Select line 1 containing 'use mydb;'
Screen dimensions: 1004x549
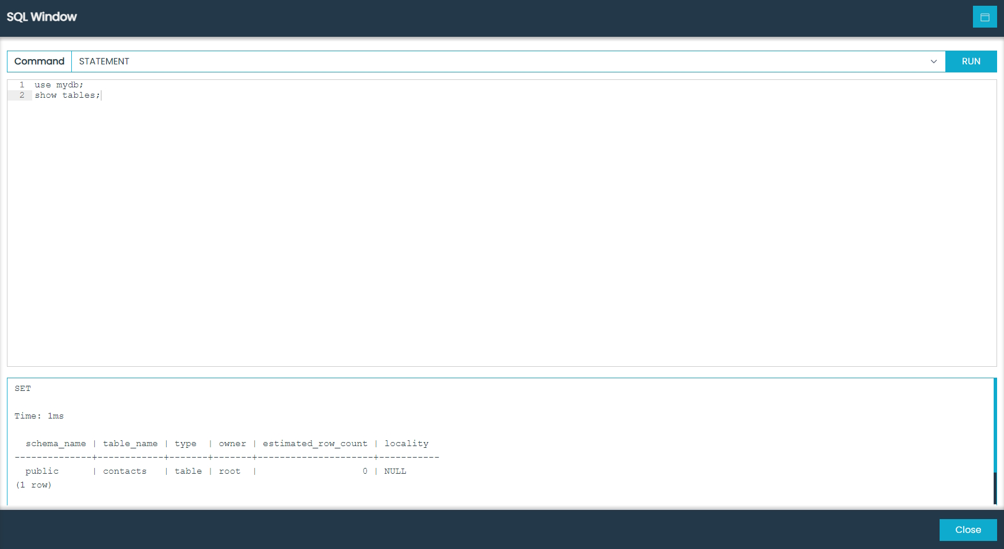coord(59,84)
